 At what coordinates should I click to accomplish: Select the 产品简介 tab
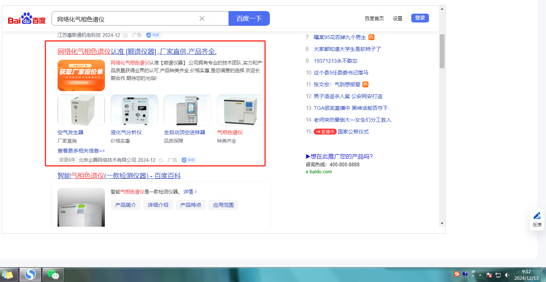point(126,205)
